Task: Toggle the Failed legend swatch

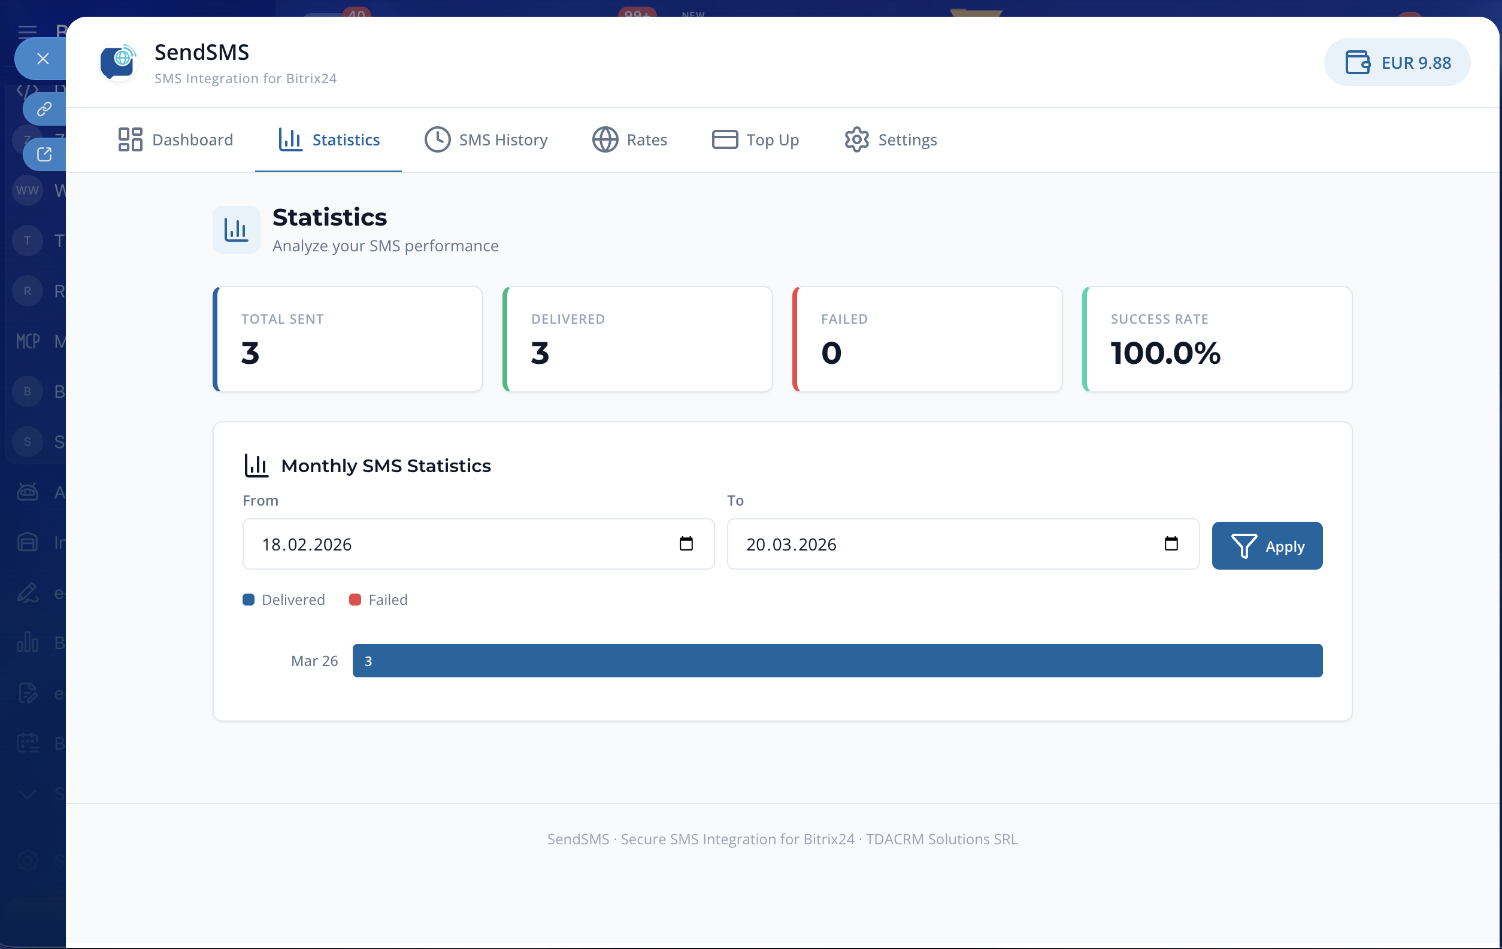Action: [355, 600]
